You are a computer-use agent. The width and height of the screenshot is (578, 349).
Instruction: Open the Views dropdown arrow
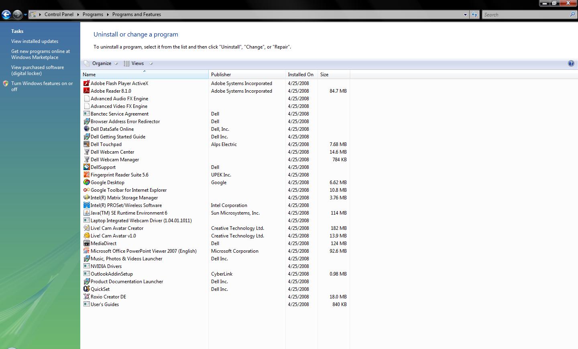pos(151,63)
